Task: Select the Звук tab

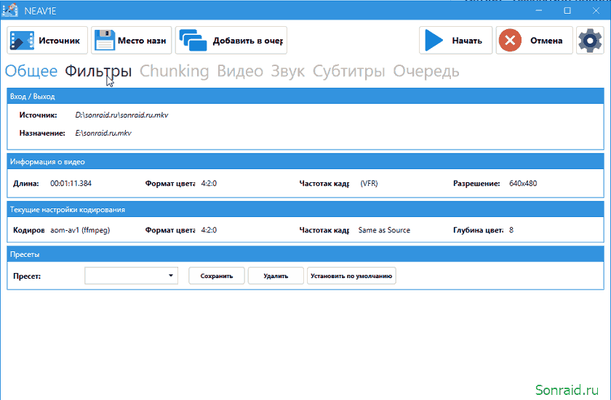Action: pos(287,71)
